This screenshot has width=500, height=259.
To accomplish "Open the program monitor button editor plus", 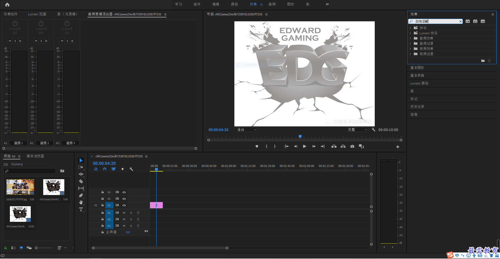I will coord(398,147).
